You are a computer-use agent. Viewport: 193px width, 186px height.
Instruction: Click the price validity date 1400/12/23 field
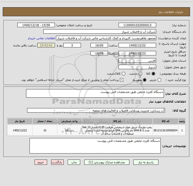pos(137,53)
